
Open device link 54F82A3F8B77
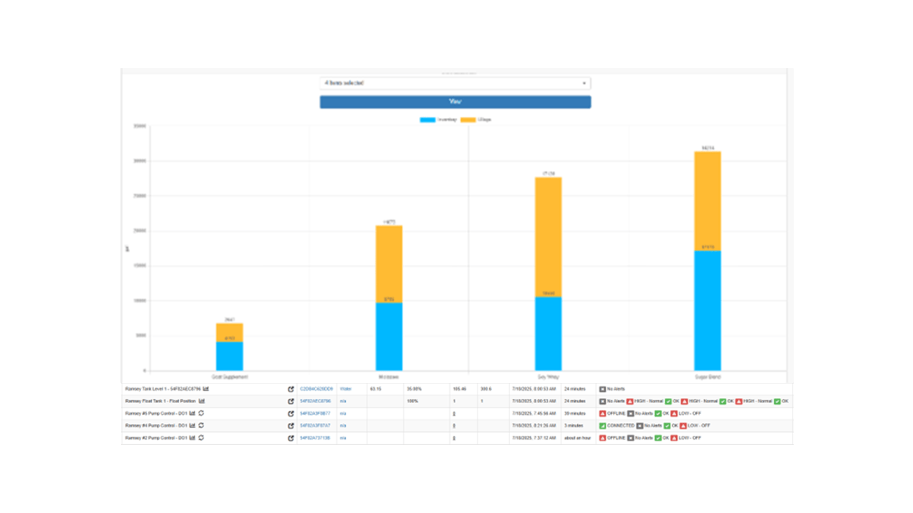point(315,413)
